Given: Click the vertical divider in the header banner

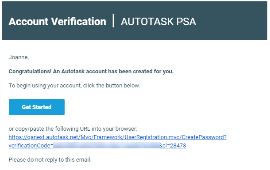Looking at the screenshot, I should [x=113, y=21].
